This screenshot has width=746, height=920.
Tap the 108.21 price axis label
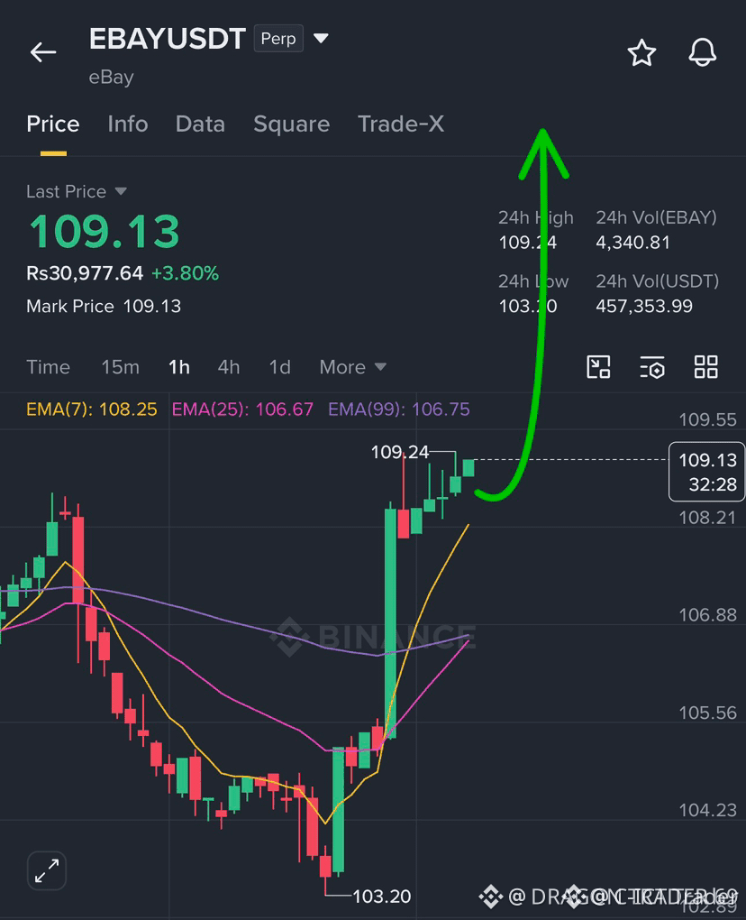[x=707, y=518]
